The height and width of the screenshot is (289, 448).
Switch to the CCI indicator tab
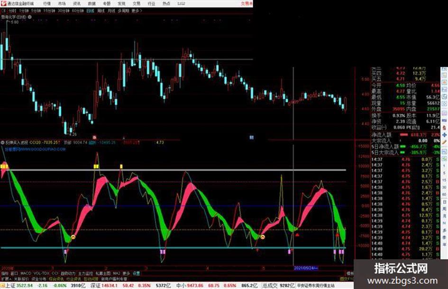(x=55, y=273)
